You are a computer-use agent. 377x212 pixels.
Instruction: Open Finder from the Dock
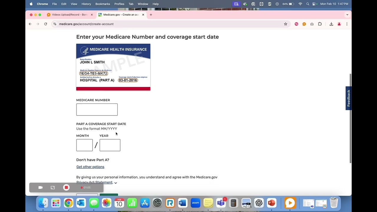(x=43, y=203)
